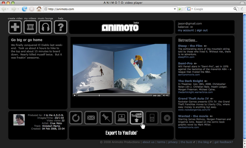Open the Google search engine dropdown

click(192, 9)
